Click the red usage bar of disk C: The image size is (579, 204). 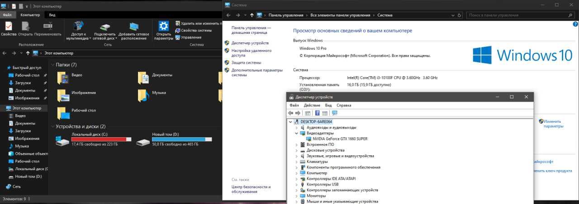point(101,139)
